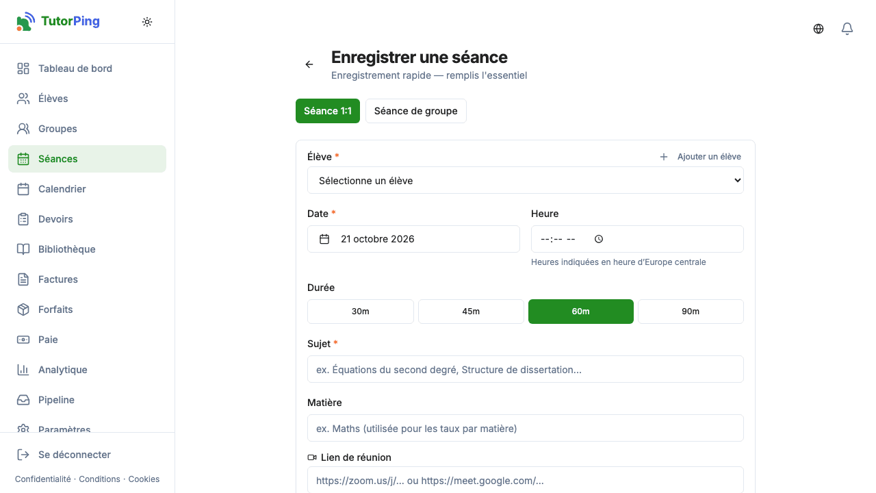
Task: Select the 60m duration option
Action: [581, 312]
